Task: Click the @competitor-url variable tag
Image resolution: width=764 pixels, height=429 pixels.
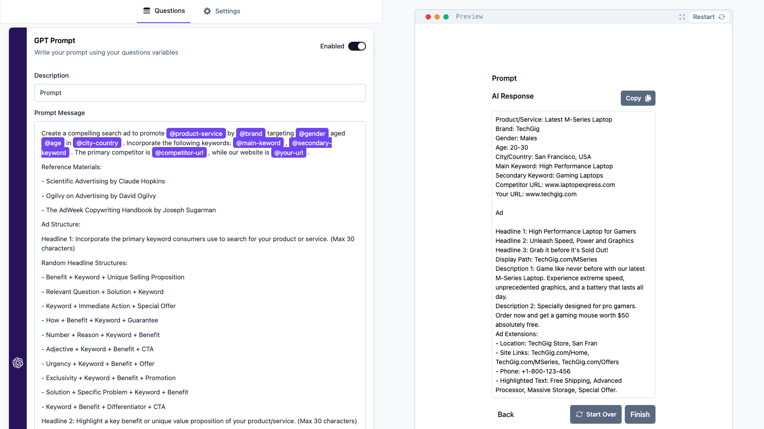Action: point(179,153)
